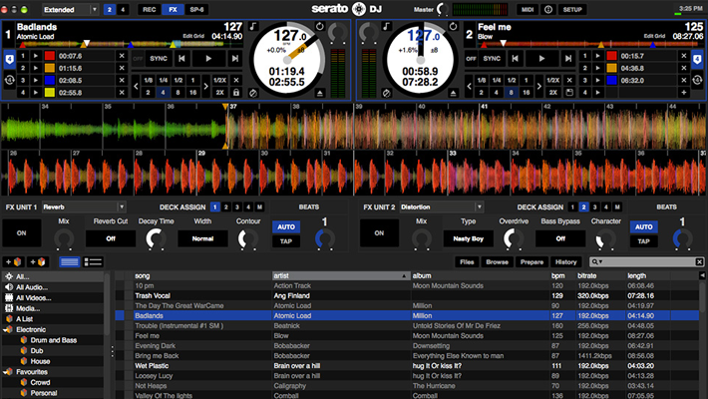The image size is (708, 399).
Task: Enable AUTO beats in FX Unit 2
Action: tap(643, 226)
